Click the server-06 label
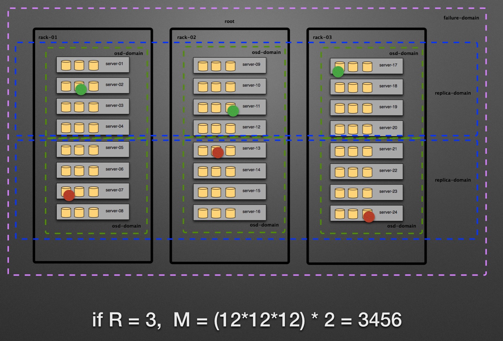This screenshot has height=341, width=503. [x=114, y=169]
